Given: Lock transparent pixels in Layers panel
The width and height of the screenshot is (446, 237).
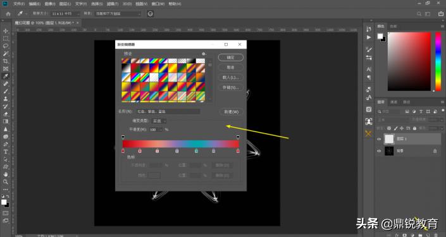Looking at the screenshot, I should [x=389, y=128].
